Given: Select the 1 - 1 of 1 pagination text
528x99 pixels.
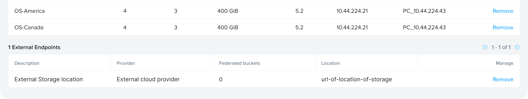Looking at the screenshot, I should 501,47.
